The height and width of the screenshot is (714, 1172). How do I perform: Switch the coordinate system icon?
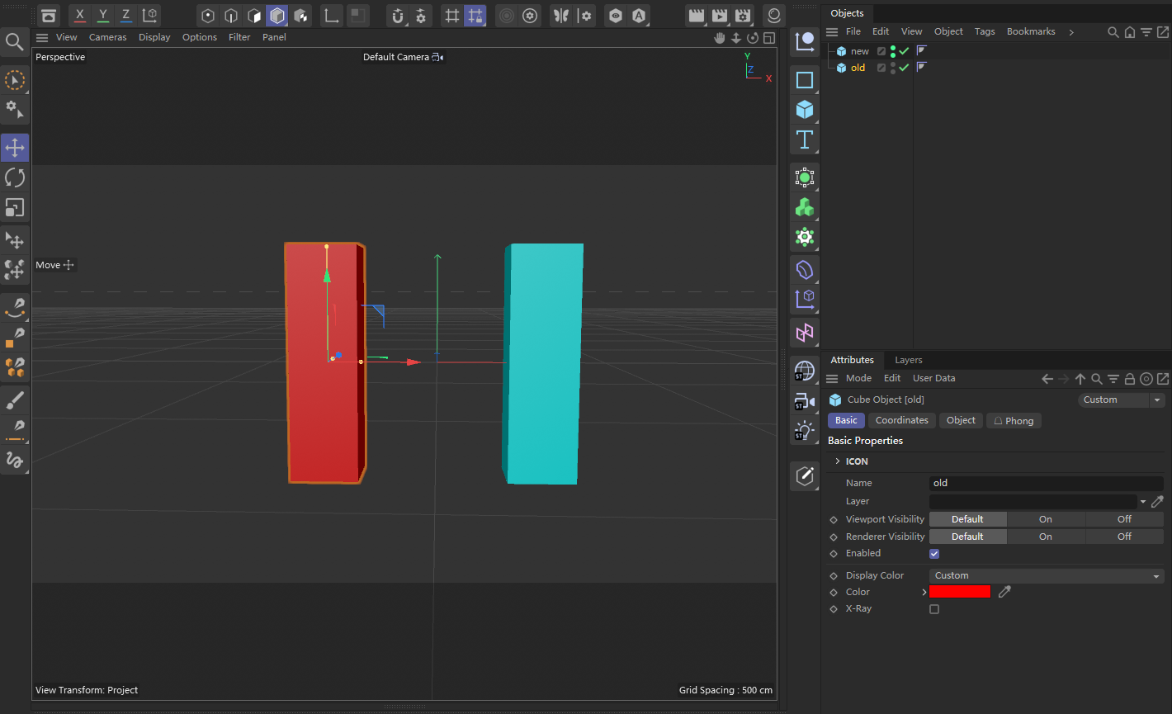150,15
